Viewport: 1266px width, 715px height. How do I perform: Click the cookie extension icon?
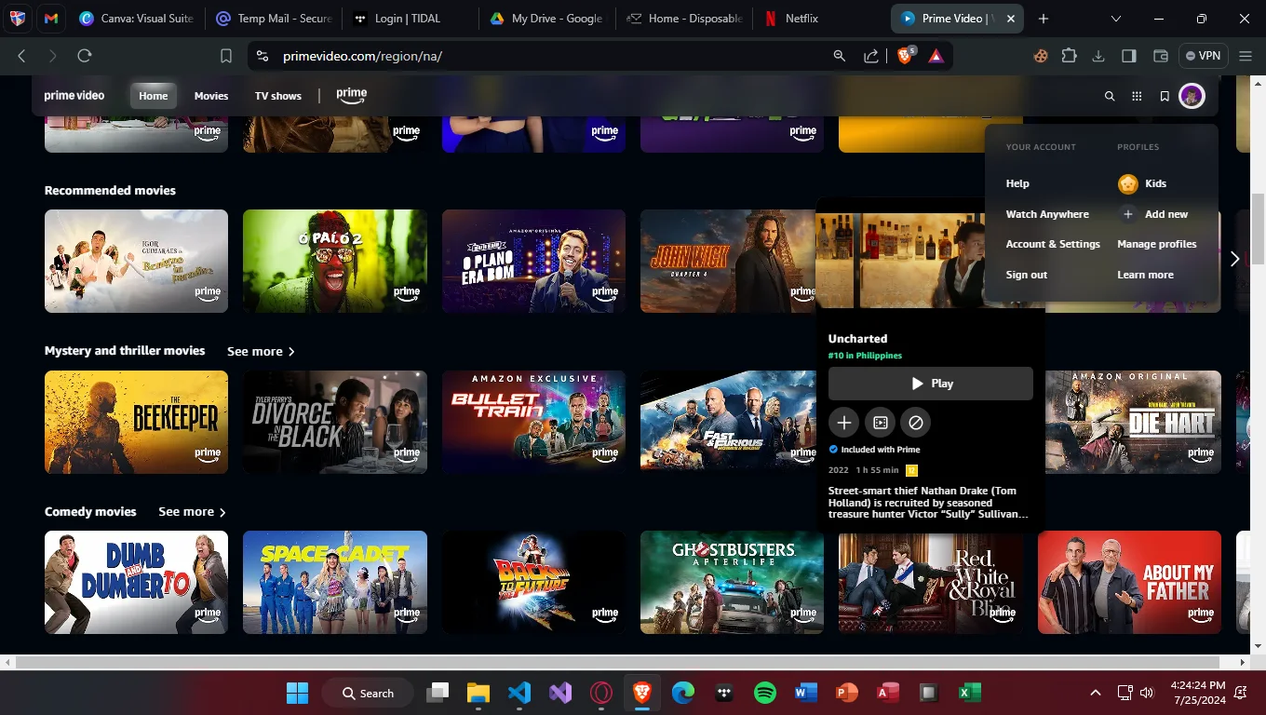1040,56
